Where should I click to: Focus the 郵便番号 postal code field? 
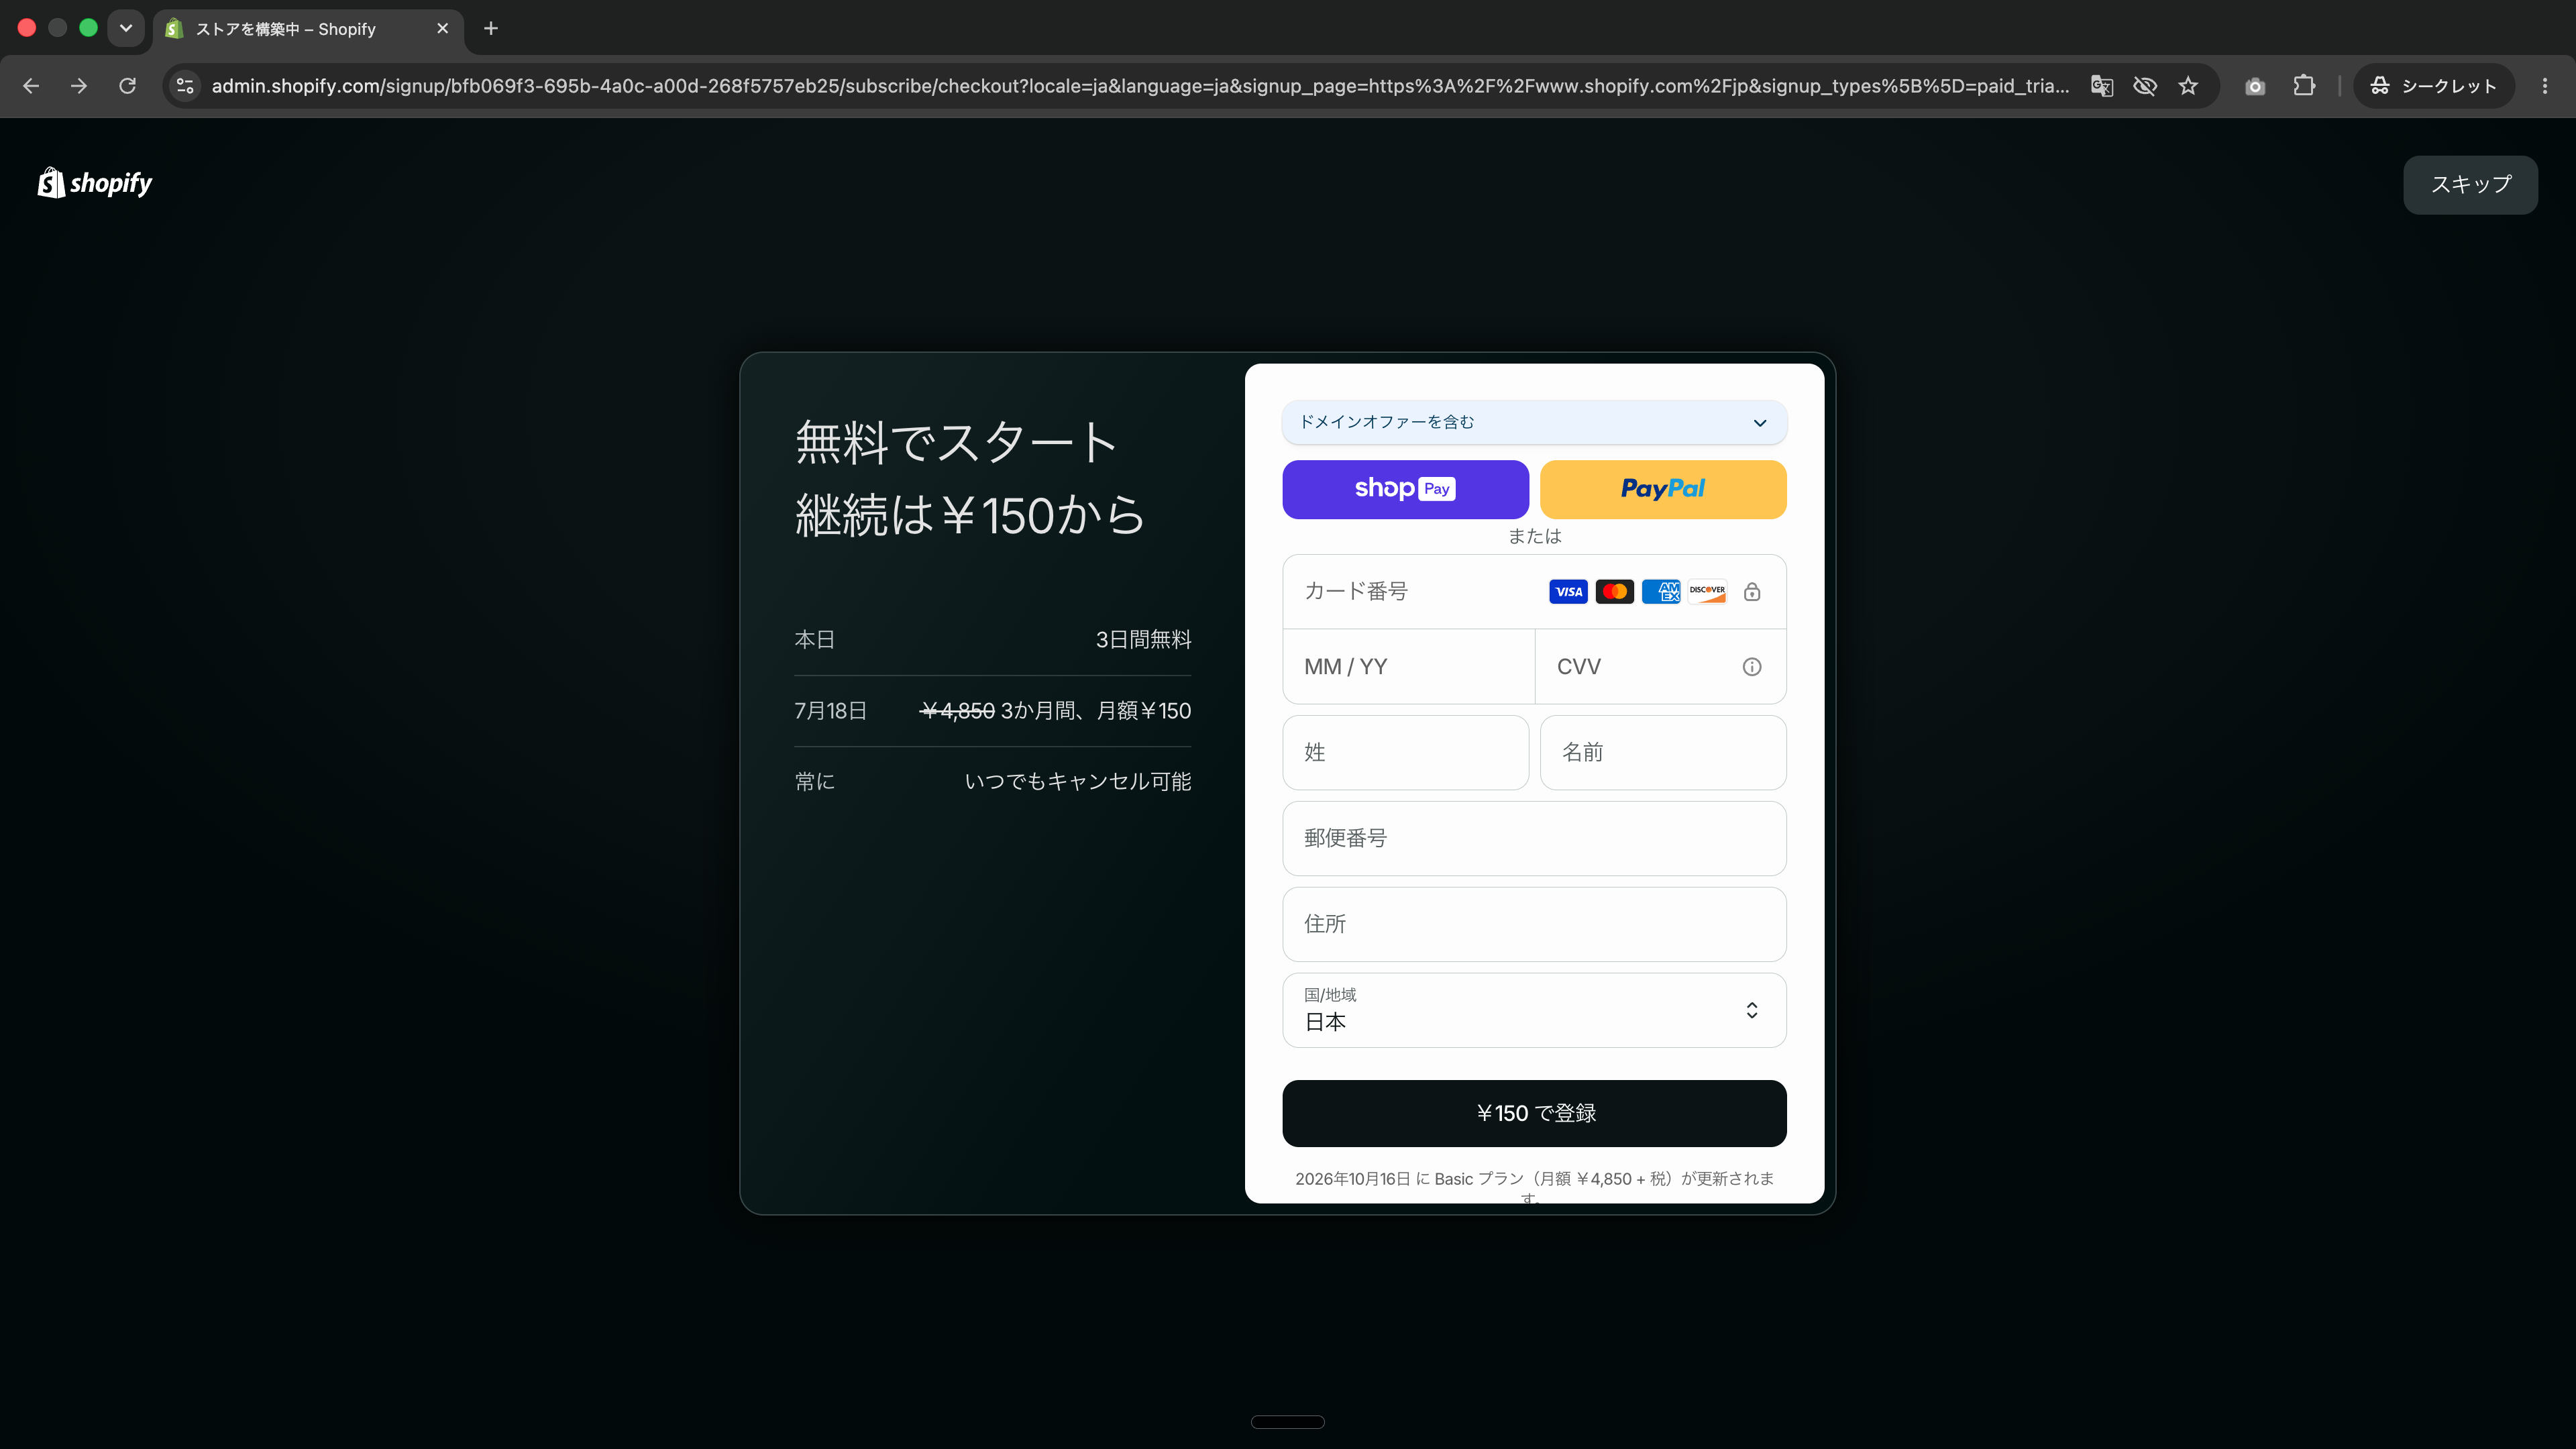point(1534,839)
